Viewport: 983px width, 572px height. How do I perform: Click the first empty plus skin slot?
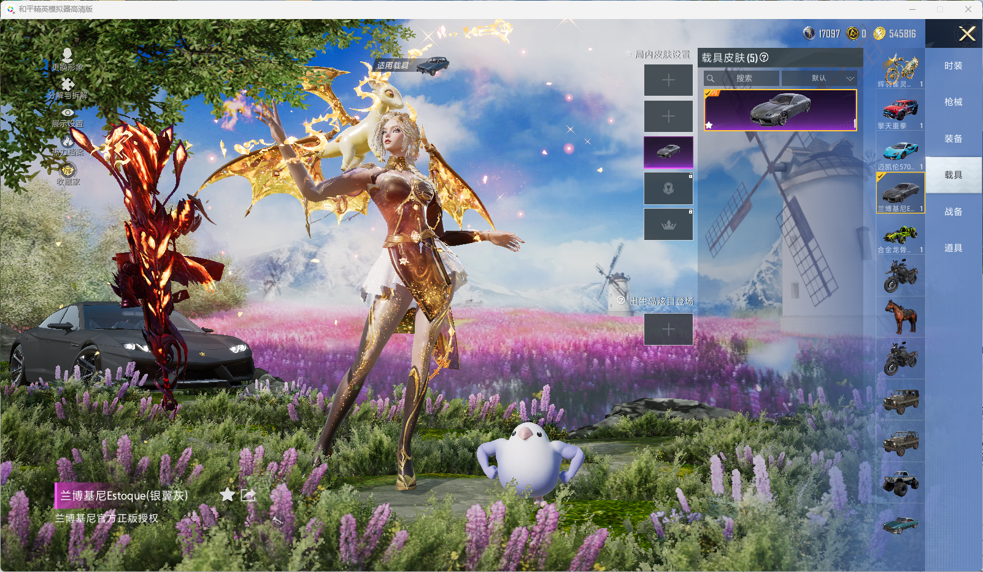tap(668, 80)
